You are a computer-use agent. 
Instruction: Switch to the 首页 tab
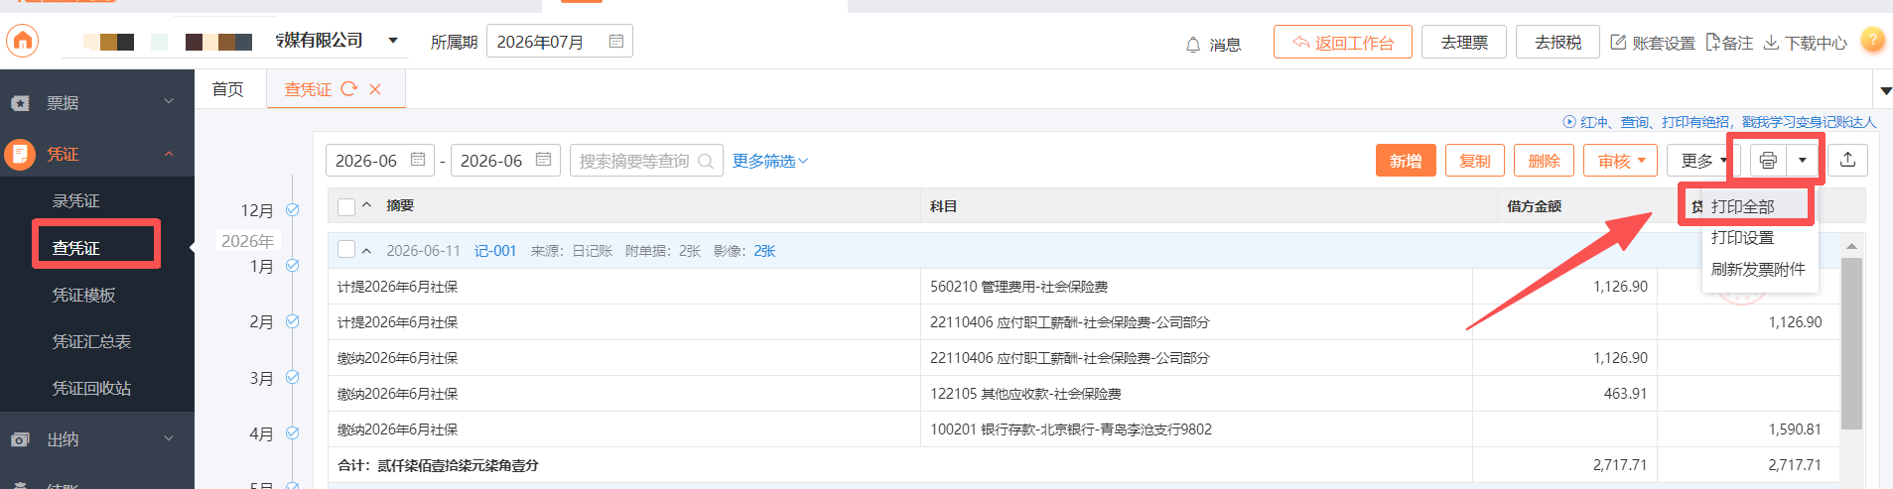[x=228, y=89]
